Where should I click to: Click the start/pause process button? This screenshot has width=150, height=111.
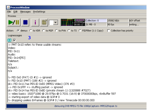tap(14, 22)
